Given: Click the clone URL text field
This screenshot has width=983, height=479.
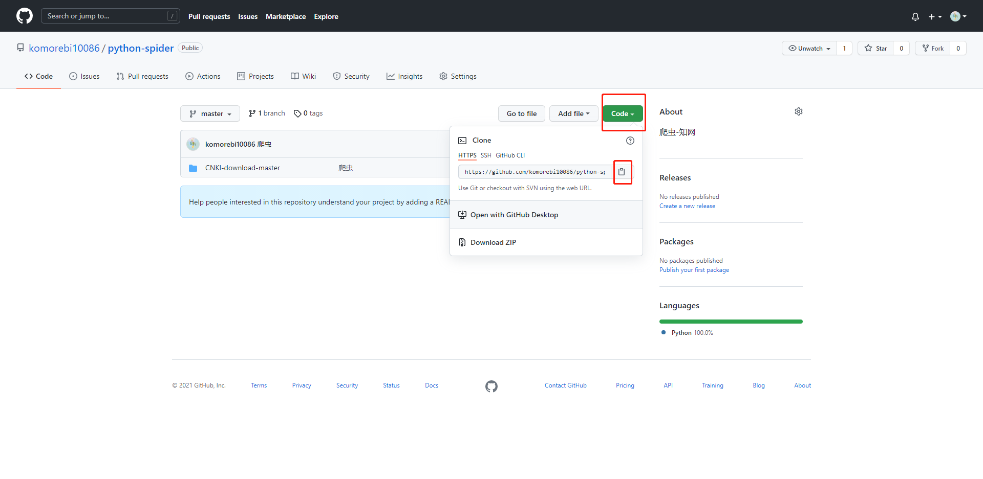Looking at the screenshot, I should (535, 172).
